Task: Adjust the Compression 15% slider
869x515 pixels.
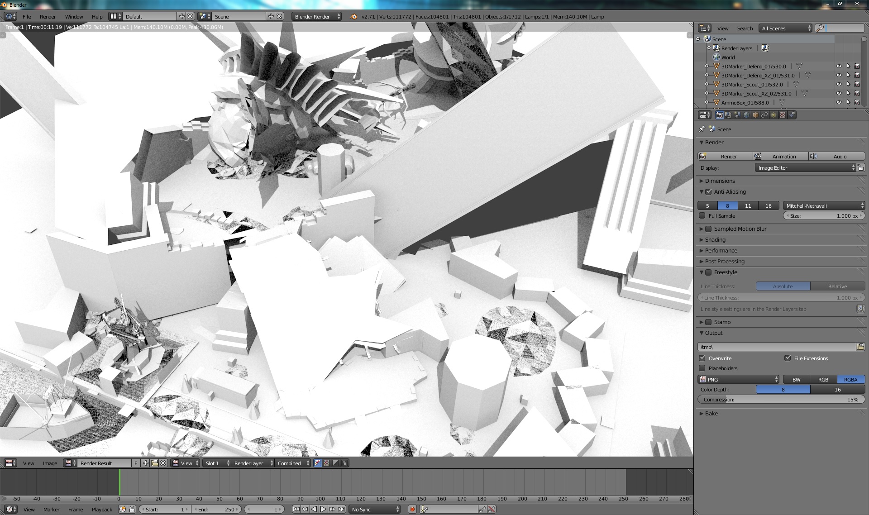Action: pyautogui.click(x=781, y=399)
